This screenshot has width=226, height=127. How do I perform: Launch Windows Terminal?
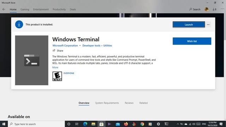189,25
